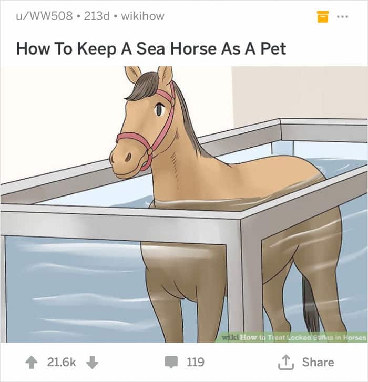Click the 21.6k vote score
Image resolution: width=368 pixels, height=382 pixels.
[x=62, y=362]
